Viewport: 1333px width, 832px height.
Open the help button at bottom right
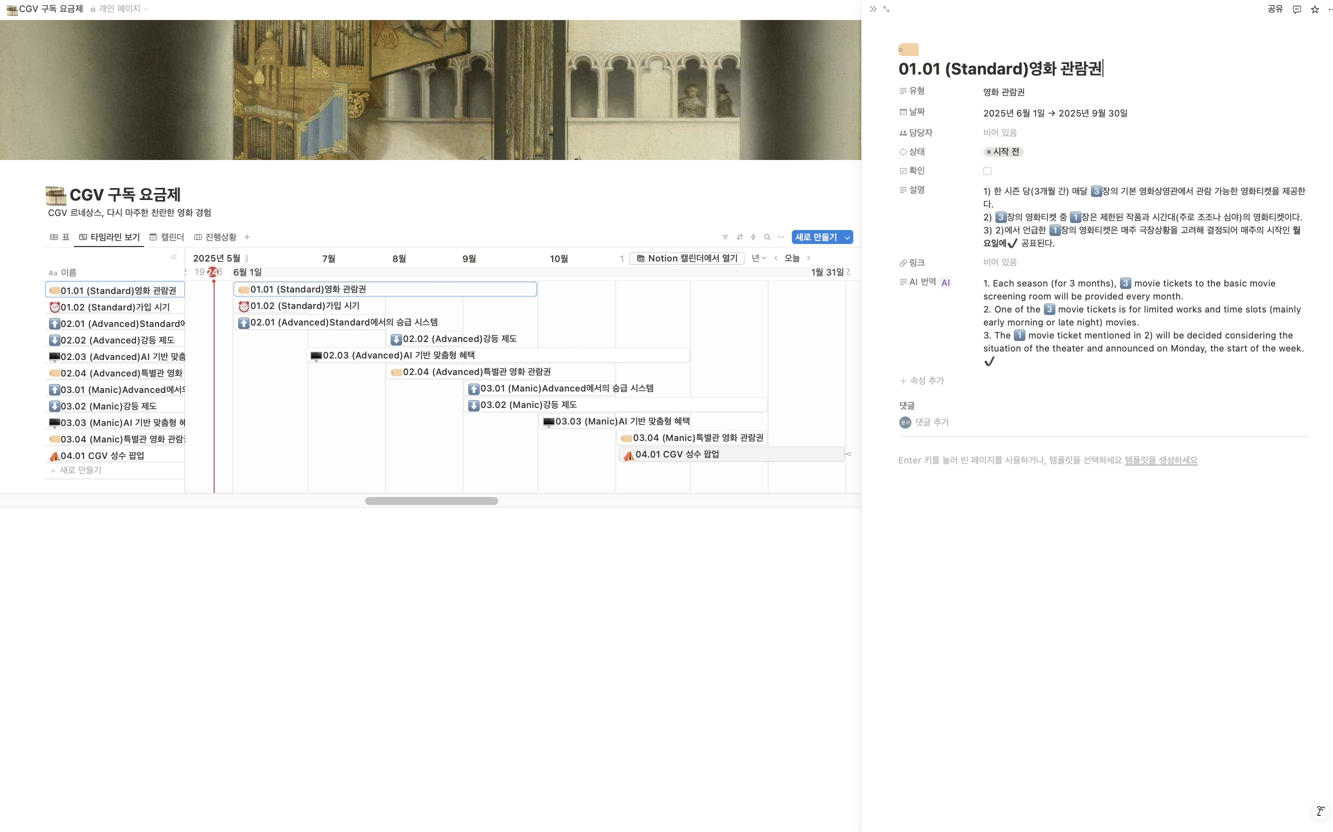pos(1320,810)
